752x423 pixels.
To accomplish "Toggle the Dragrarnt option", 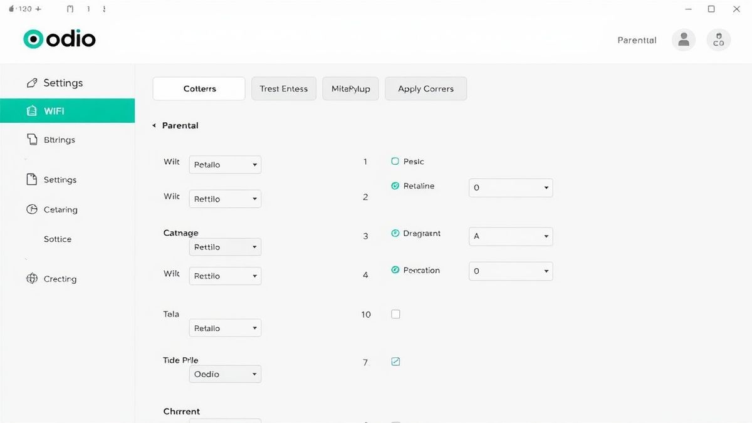I will tap(395, 233).
